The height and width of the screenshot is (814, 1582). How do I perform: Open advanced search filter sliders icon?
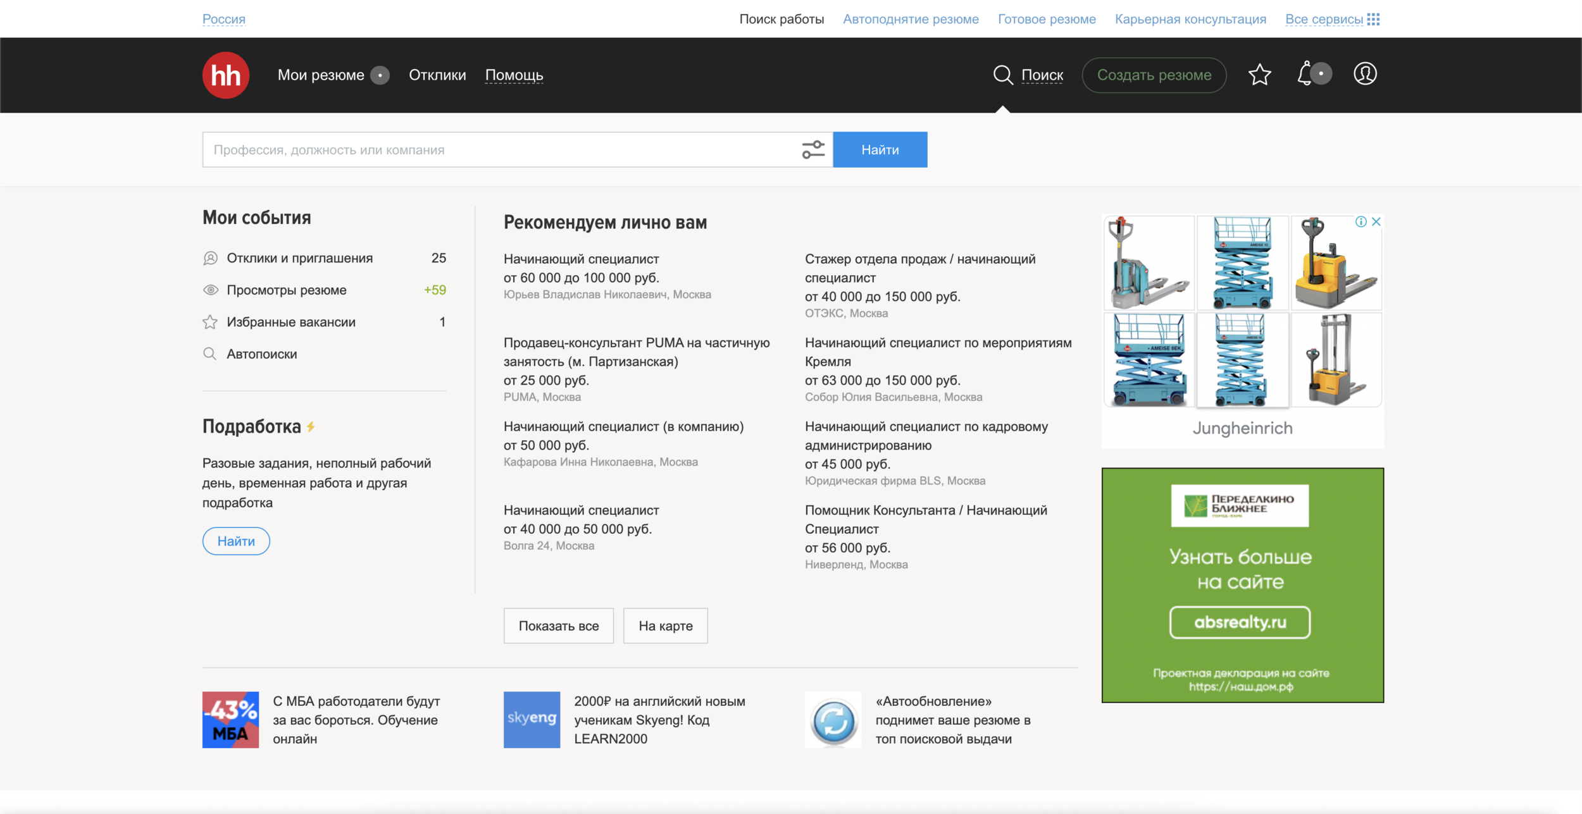813,150
